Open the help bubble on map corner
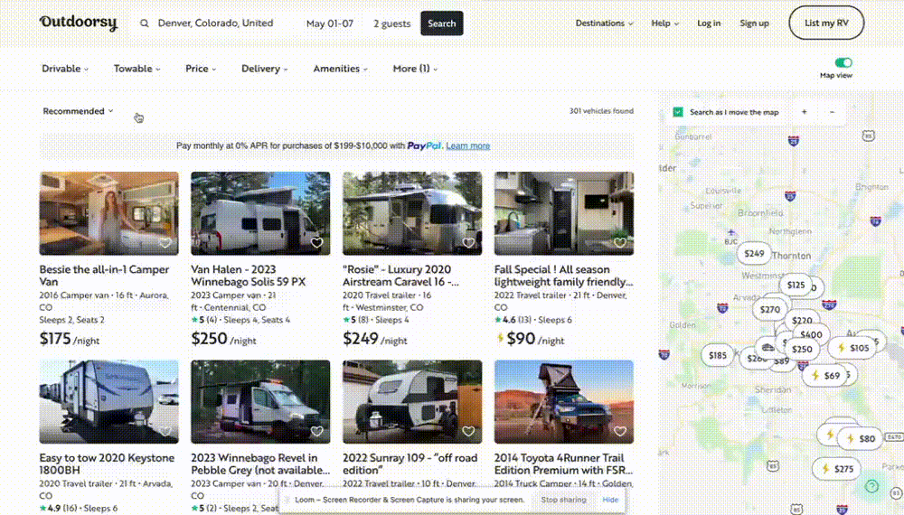This screenshot has height=515, width=904. tap(871, 487)
